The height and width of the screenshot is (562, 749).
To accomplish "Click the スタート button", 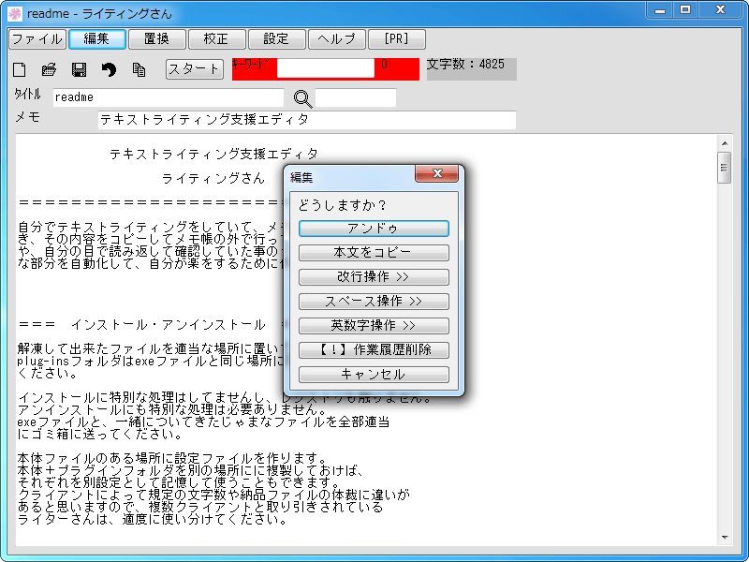I will pyautogui.click(x=195, y=69).
